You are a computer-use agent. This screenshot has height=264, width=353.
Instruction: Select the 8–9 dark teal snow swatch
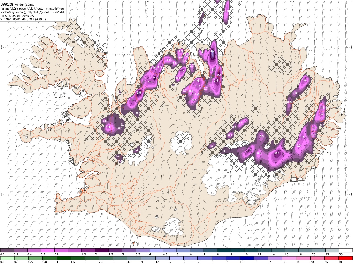[223, 250]
